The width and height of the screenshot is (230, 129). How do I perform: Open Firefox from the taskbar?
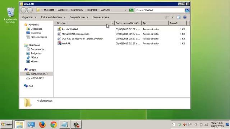42,125
